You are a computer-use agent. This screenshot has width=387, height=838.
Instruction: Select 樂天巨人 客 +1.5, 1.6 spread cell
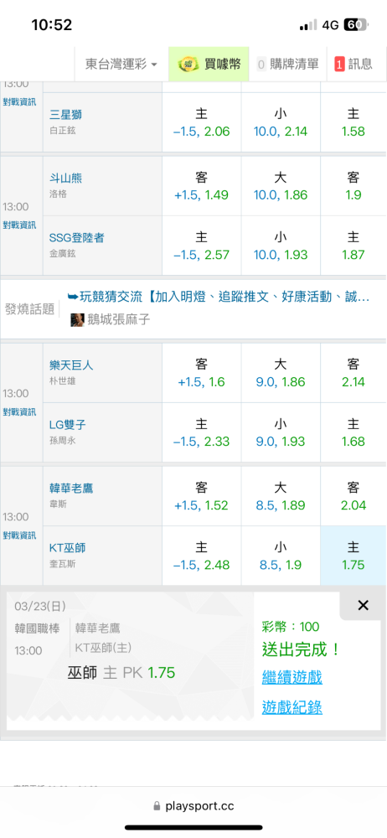(202, 373)
